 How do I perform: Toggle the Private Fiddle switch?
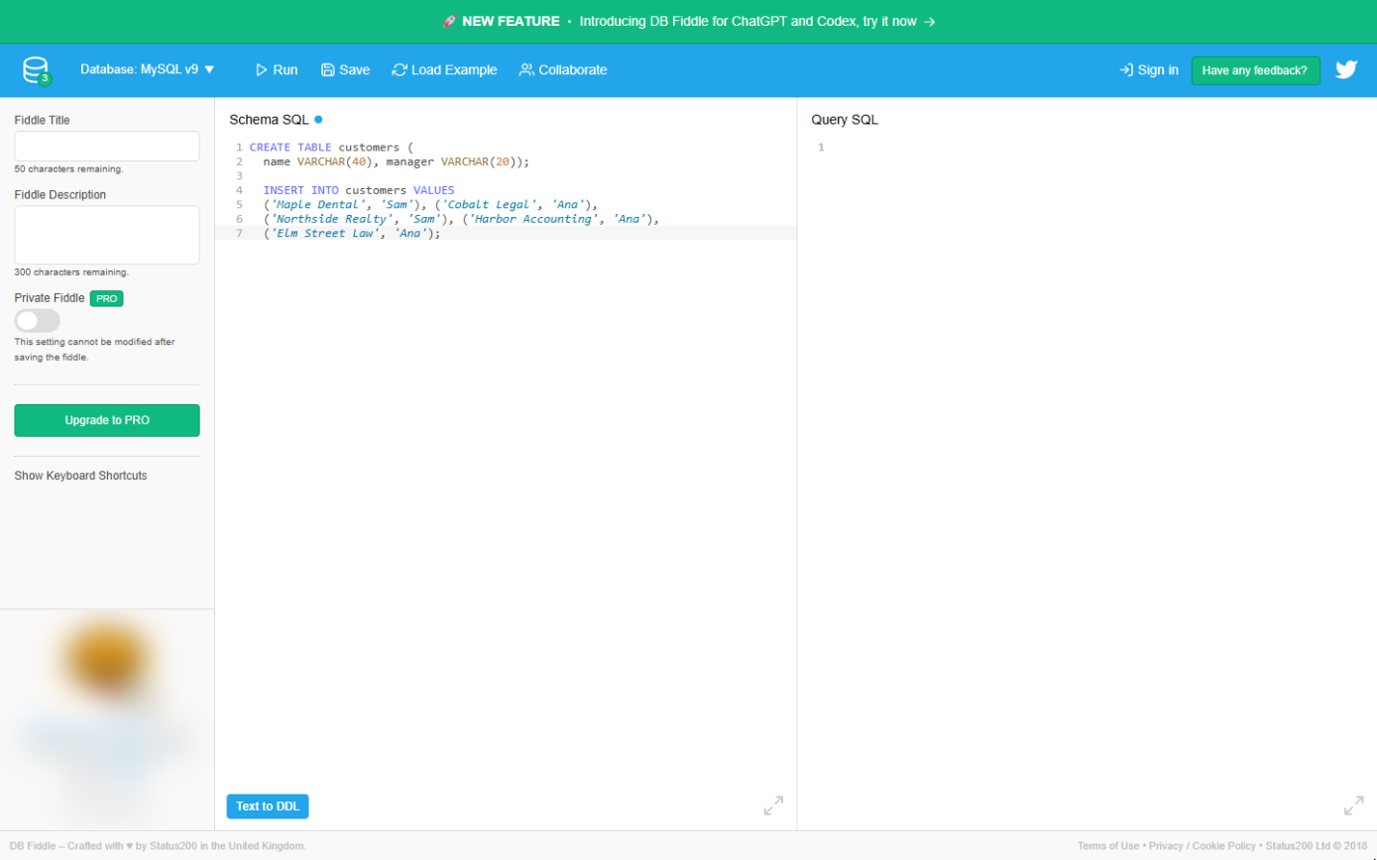38,320
